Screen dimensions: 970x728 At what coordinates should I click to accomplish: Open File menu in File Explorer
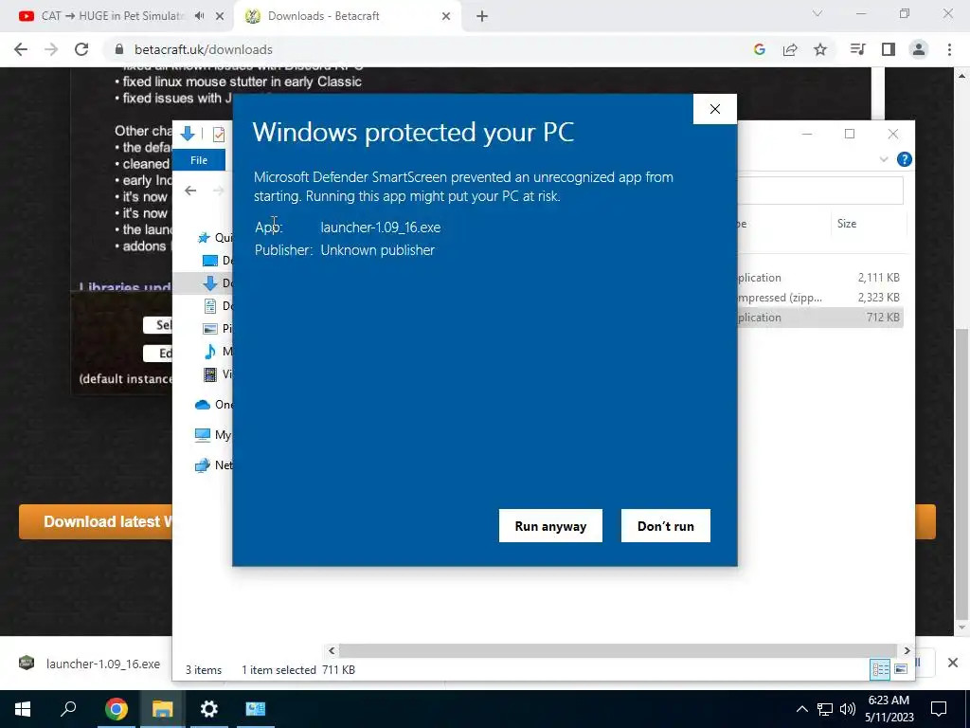199,160
